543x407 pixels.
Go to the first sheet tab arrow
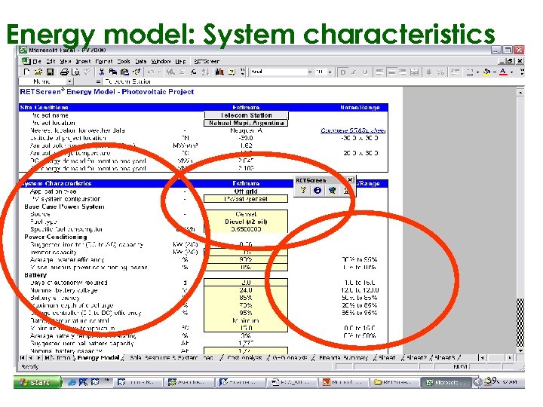[22, 358]
